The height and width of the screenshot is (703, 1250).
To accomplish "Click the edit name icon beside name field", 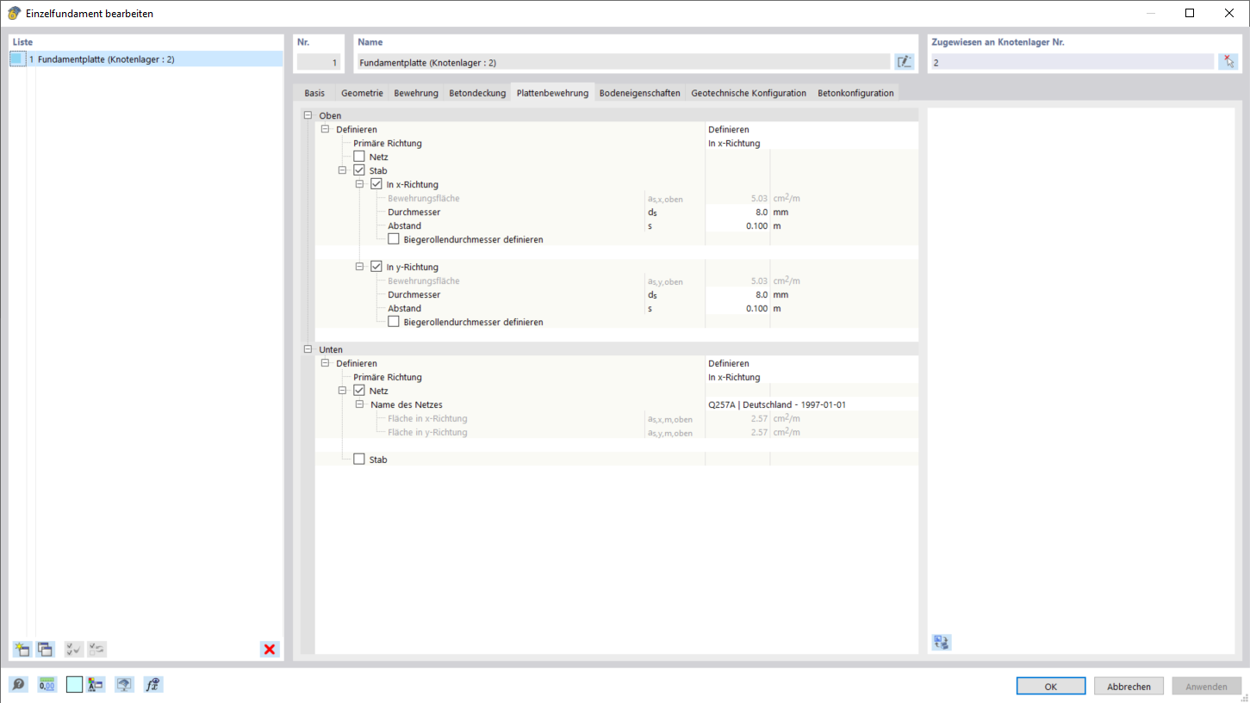I will 904,62.
